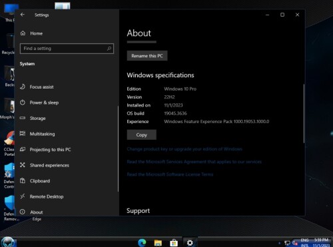Open the ENG INTL language indicator
Image resolution: width=333 pixels, height=247 pixels.
304,242
